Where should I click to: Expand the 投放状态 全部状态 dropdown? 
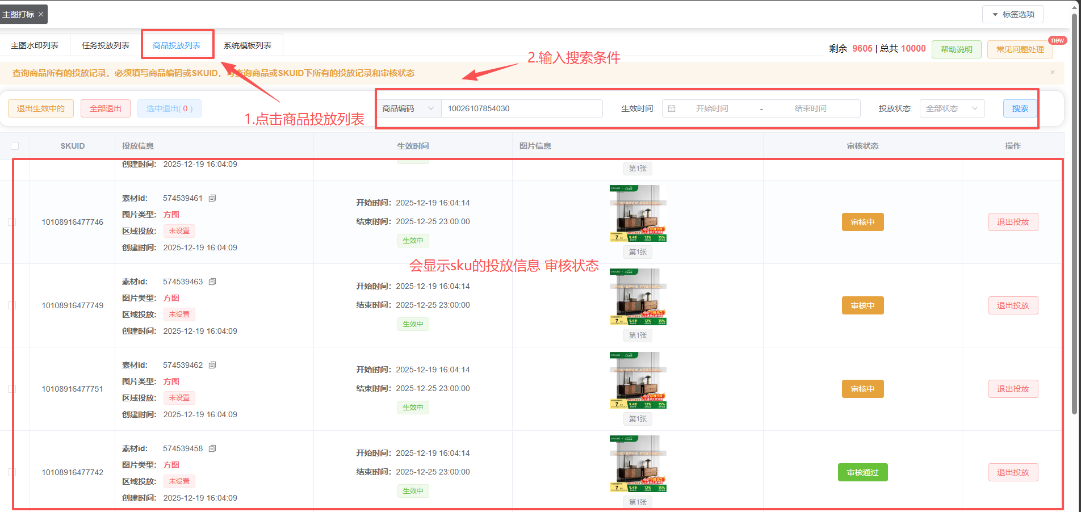pos(952,108)
